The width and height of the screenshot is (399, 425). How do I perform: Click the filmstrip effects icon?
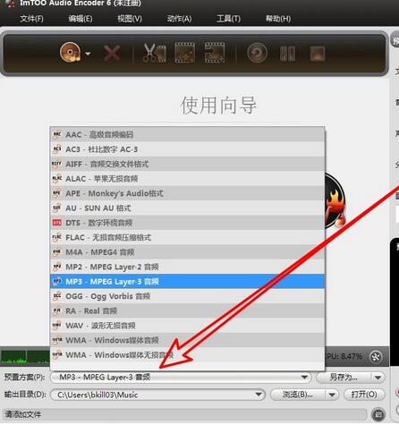pos(185,53)
